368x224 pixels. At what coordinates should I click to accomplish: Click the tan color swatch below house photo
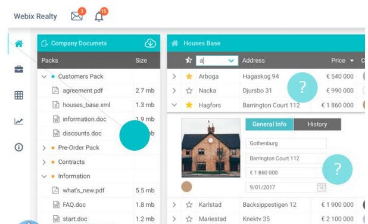[x=186, y=186]
